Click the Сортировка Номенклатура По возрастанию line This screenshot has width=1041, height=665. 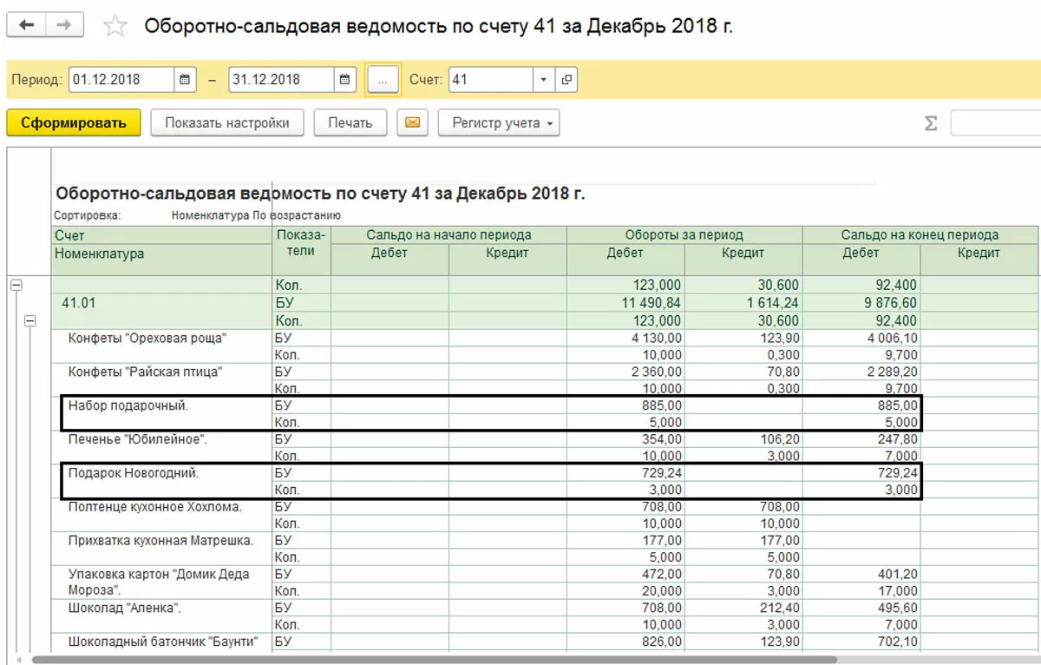[198, 215]
